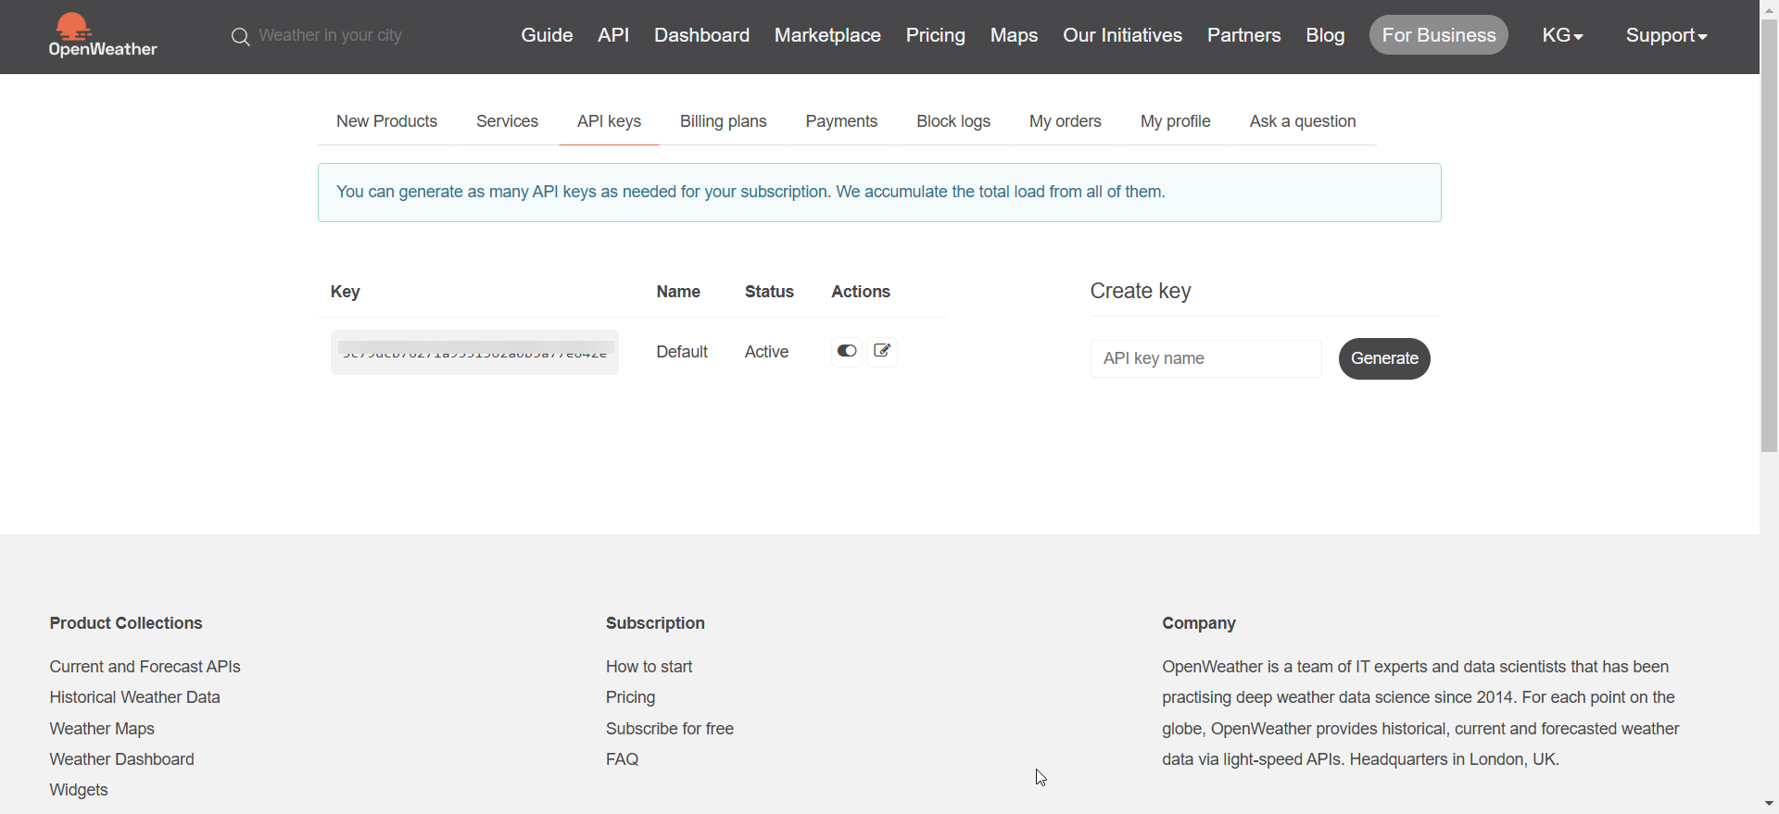
Task: Click the page vertical scrollbar thumb
Action: pyautogui.click(x=1769, y=234)
